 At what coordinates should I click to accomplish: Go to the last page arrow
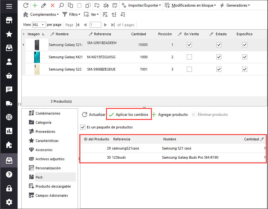click(113, 25)
